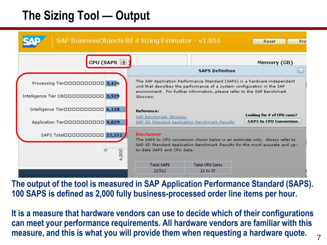Click the Total SAPS column header
Screen dimensions: 327x245
click(x=160, y=165)
